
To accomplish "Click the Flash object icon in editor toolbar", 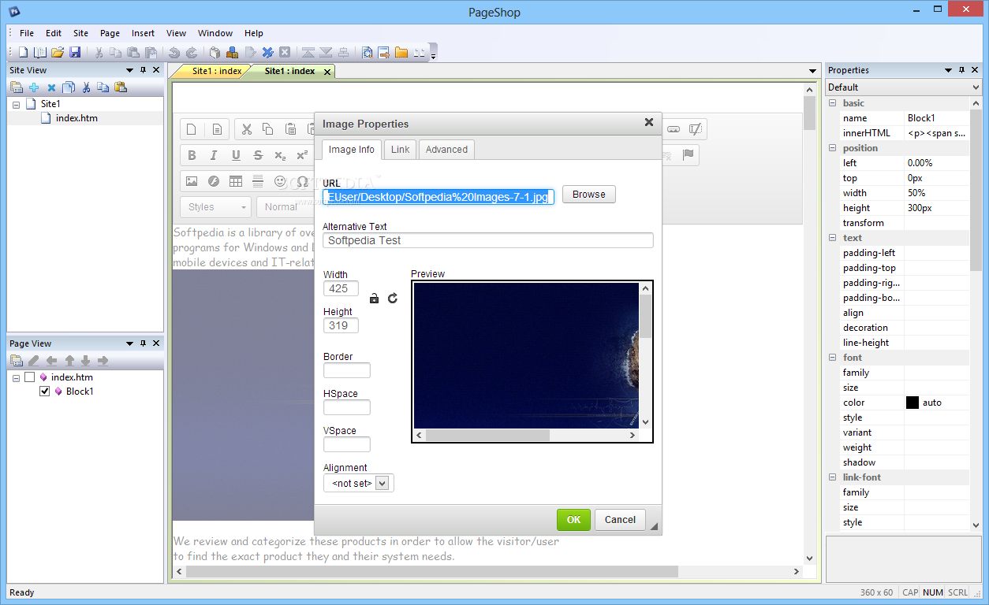I will coord(214,181).
